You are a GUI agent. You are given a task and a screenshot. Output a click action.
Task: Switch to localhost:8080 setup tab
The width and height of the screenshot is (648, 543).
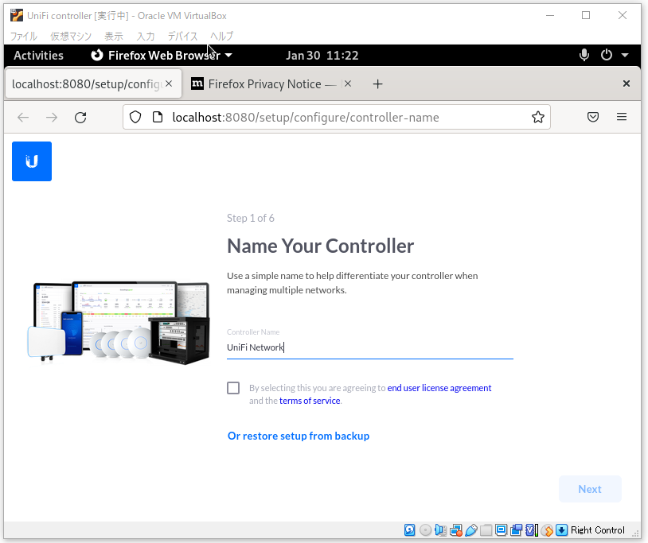click(93, 83)
